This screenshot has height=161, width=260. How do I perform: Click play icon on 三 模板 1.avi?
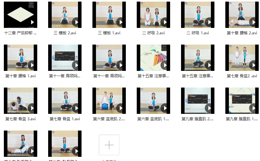point(120,22)
